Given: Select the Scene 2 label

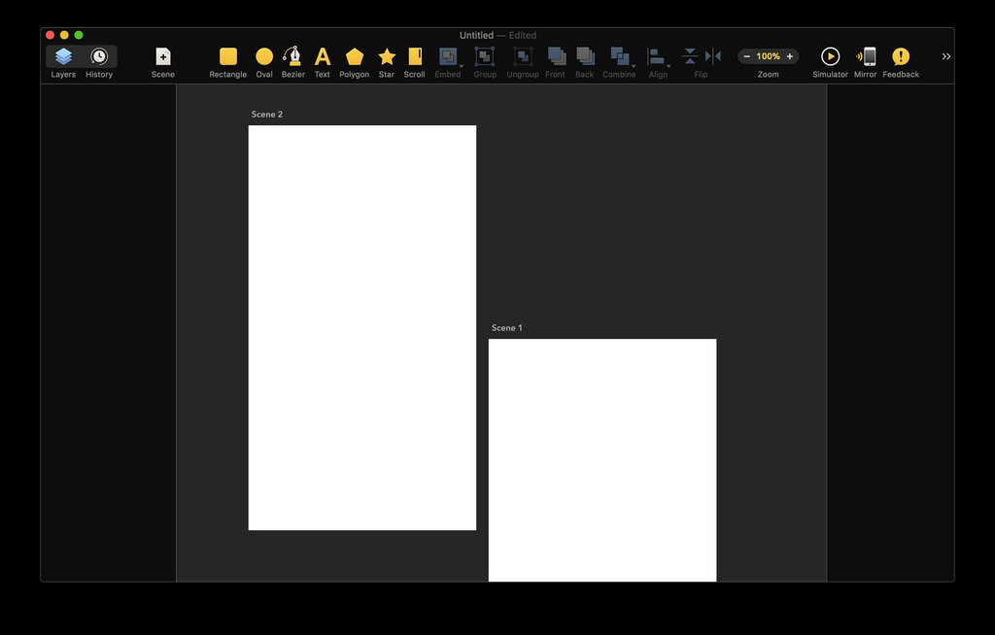Looking at the screenshot, I should tap(267, 115).
